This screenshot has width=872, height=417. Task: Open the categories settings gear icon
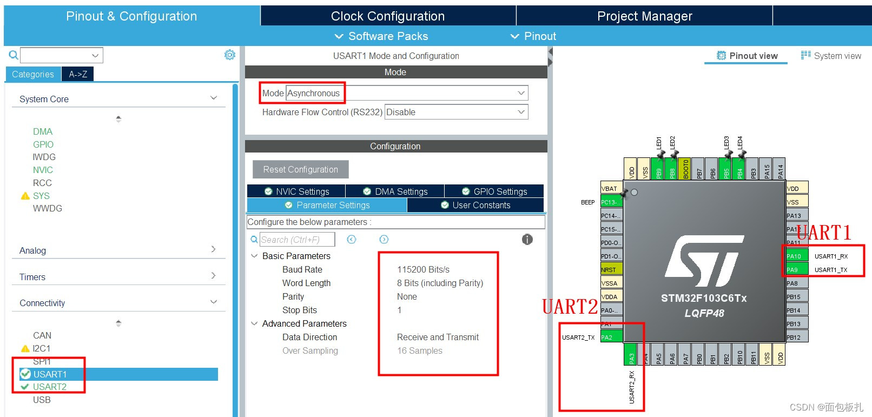230,55
